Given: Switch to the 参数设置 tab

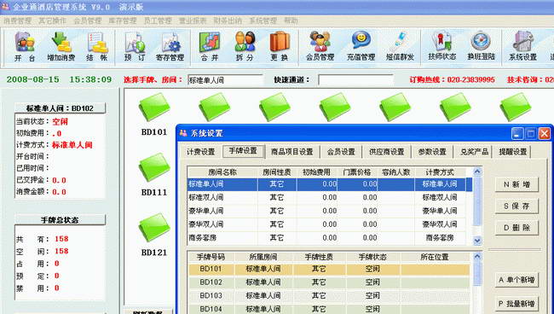Looking at the screenshot, I should tap(432, 152).
